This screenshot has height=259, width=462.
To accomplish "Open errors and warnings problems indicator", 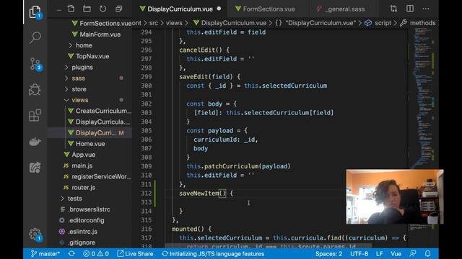I will click(x=96, y=254).
